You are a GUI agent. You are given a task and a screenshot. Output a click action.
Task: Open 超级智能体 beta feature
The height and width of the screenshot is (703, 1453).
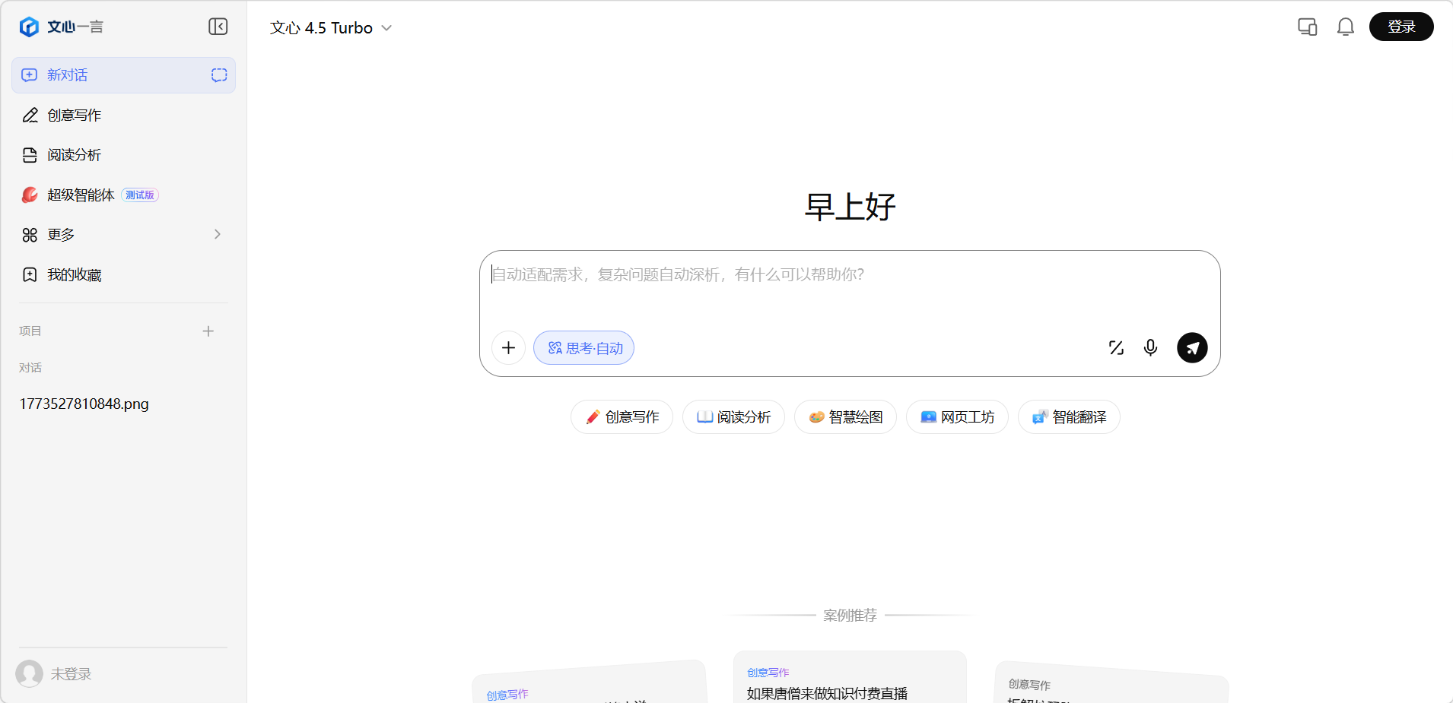pyautogui.click(x=81, y=195)
